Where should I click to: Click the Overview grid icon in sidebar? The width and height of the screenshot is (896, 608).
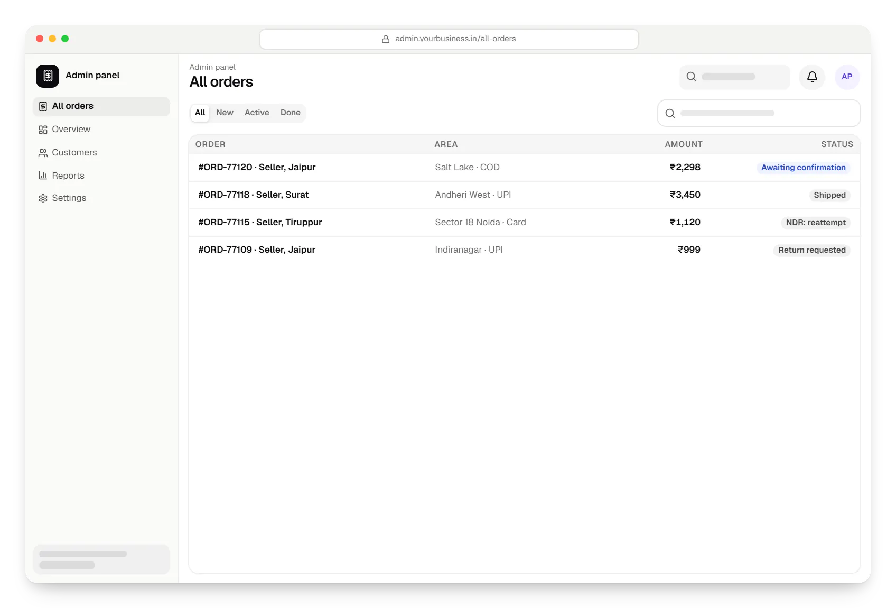click(x=43, y=130)
